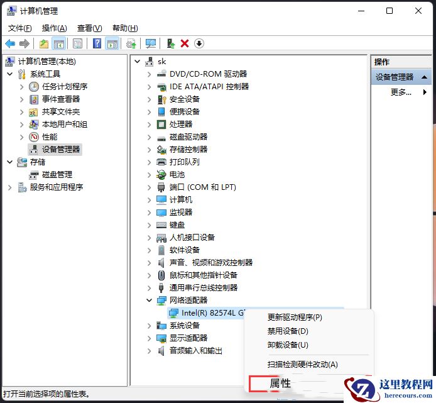The height and width of the screenshot is (403, 436).
Task: Open the 文件(F) menu
Action: click(x=19, y=28)
